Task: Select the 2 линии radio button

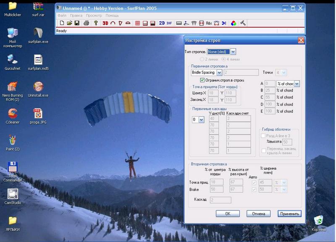Action: pyautogui.click(x=202, y=59)
